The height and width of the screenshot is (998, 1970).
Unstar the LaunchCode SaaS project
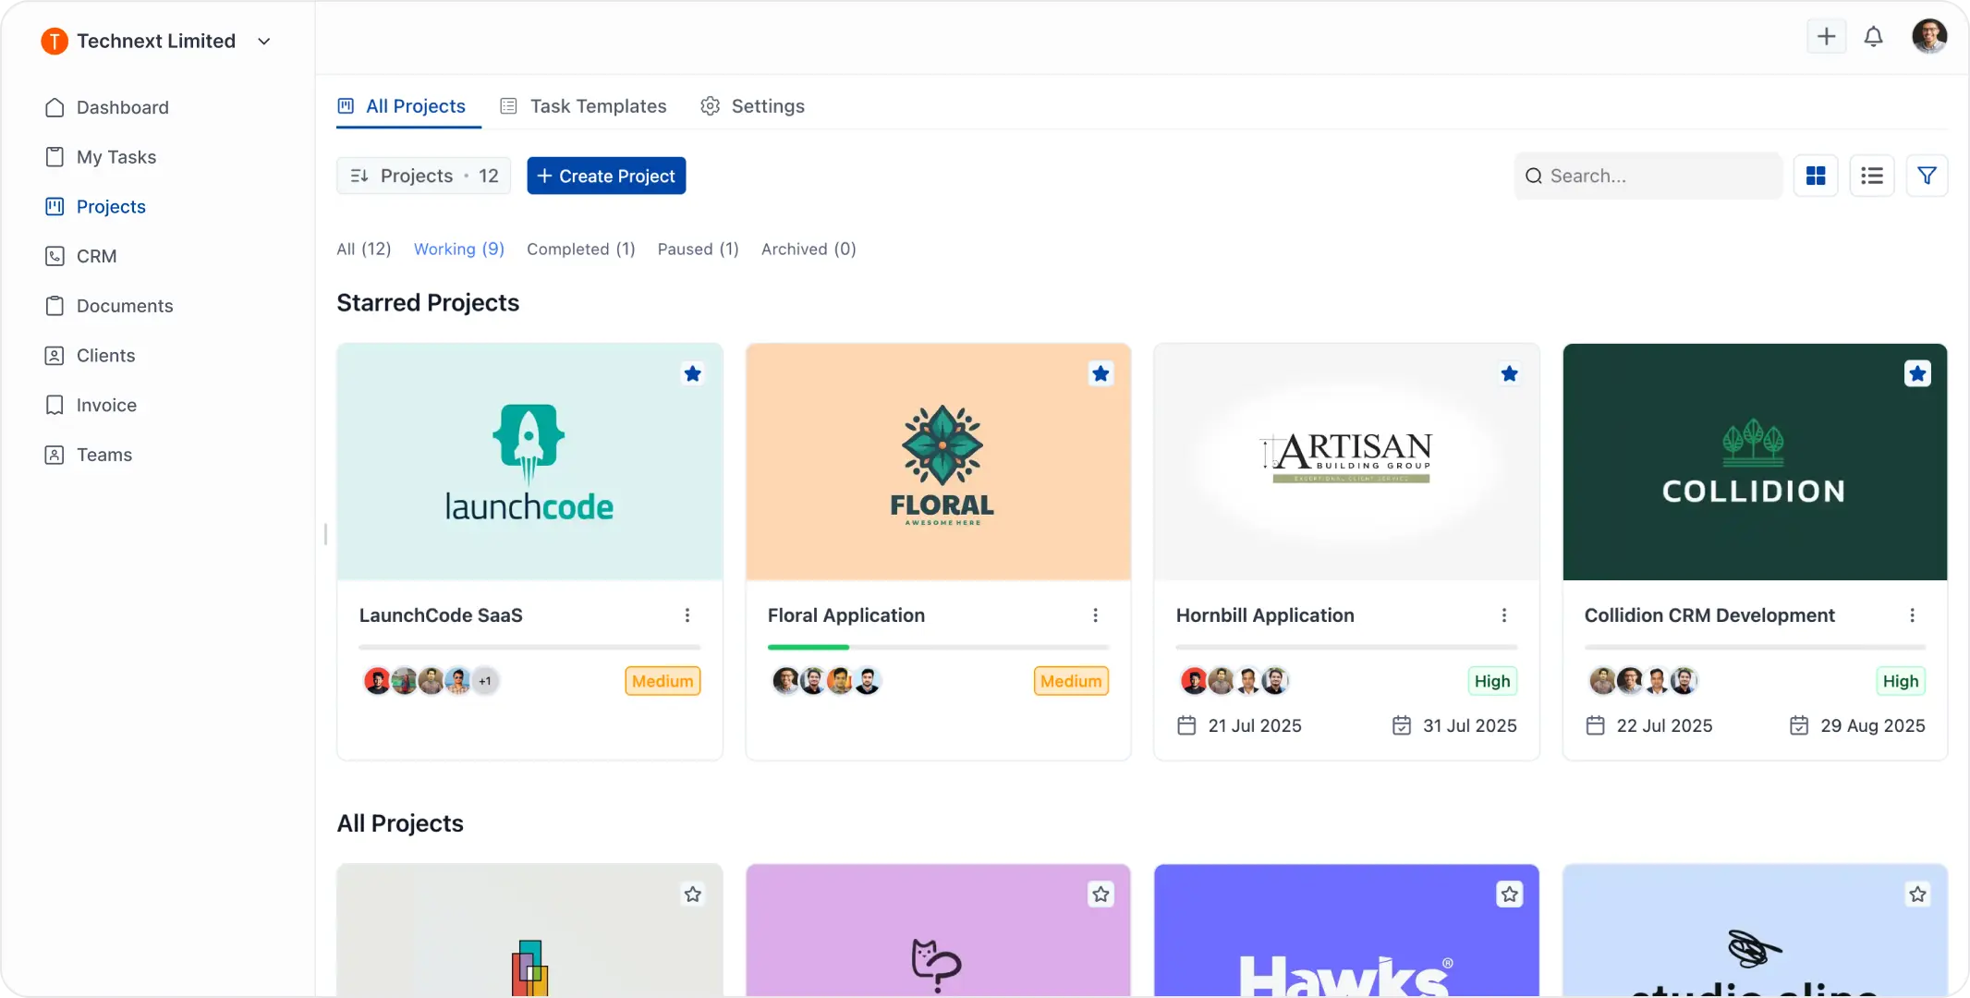pos(692,373)
